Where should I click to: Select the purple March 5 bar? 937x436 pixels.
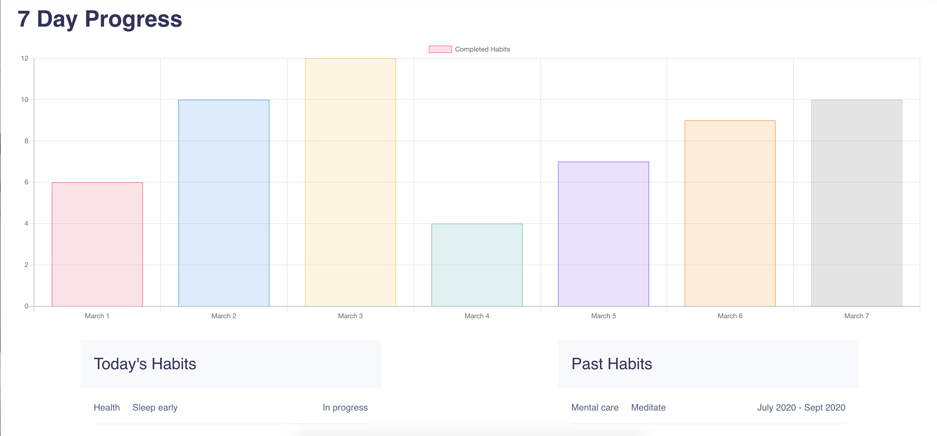click(603, 234)
